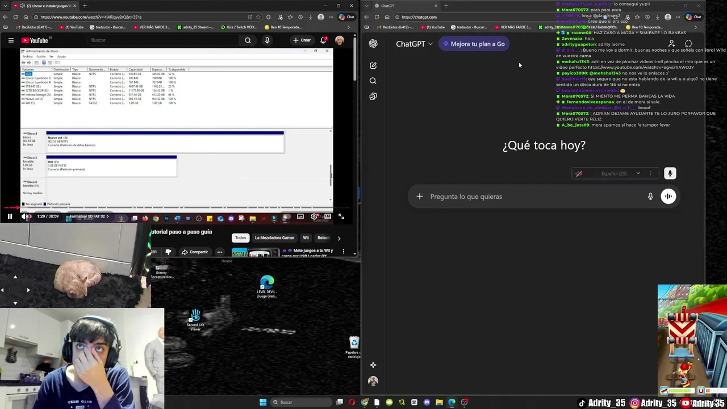Toggle the blue microphone overlay button
This screenshot has width=727, height=409.
click(670, 173)
